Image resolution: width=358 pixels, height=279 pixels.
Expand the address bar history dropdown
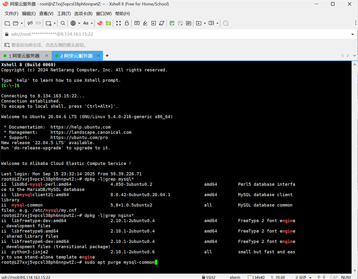pyautogui.click(x=352, y=35)
